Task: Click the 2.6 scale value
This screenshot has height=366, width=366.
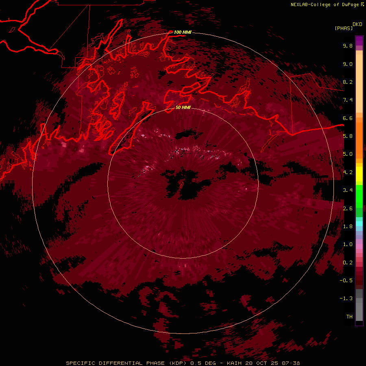Action: tap(348, 209)
